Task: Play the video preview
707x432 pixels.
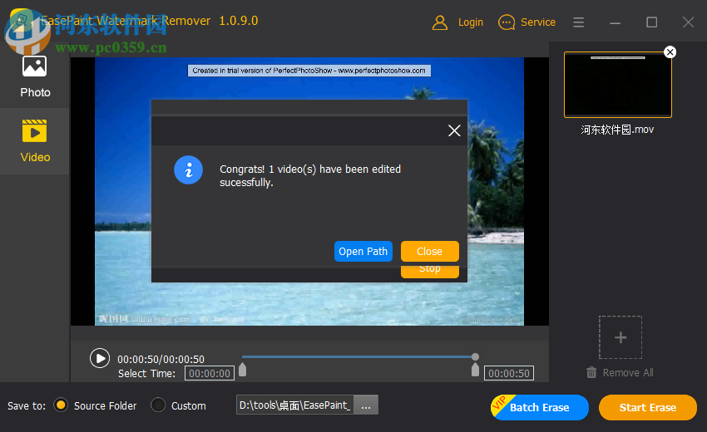Action: 100,359
